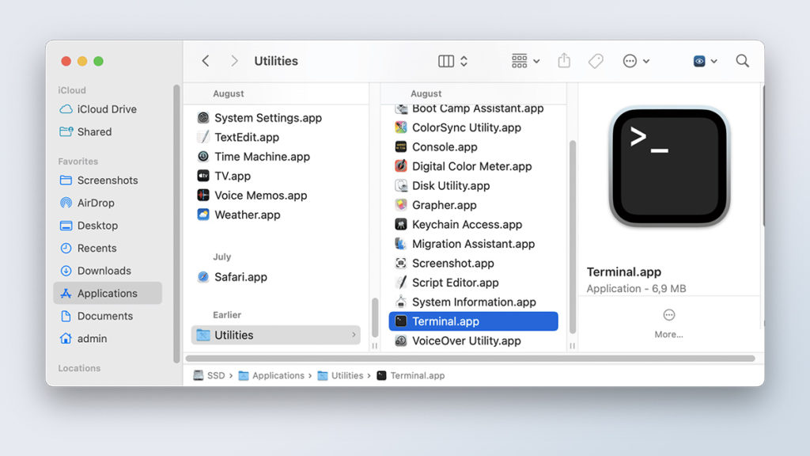
Task: Click the Grapher.app icon
Action: click(x=439, y=204)
